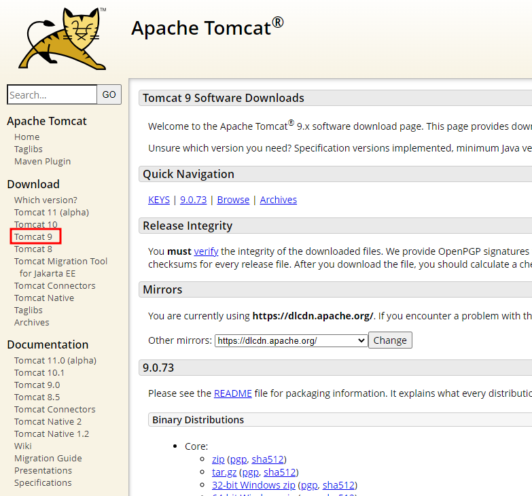Viewport: 532px width, 496px height.
Task: Open Tomcat 11.0 (alpha) documentation
Action: [55, 360]
